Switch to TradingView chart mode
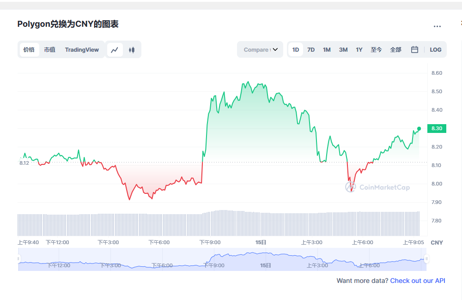The width and height of the screenshot is (462, 300). coord(82,50)
